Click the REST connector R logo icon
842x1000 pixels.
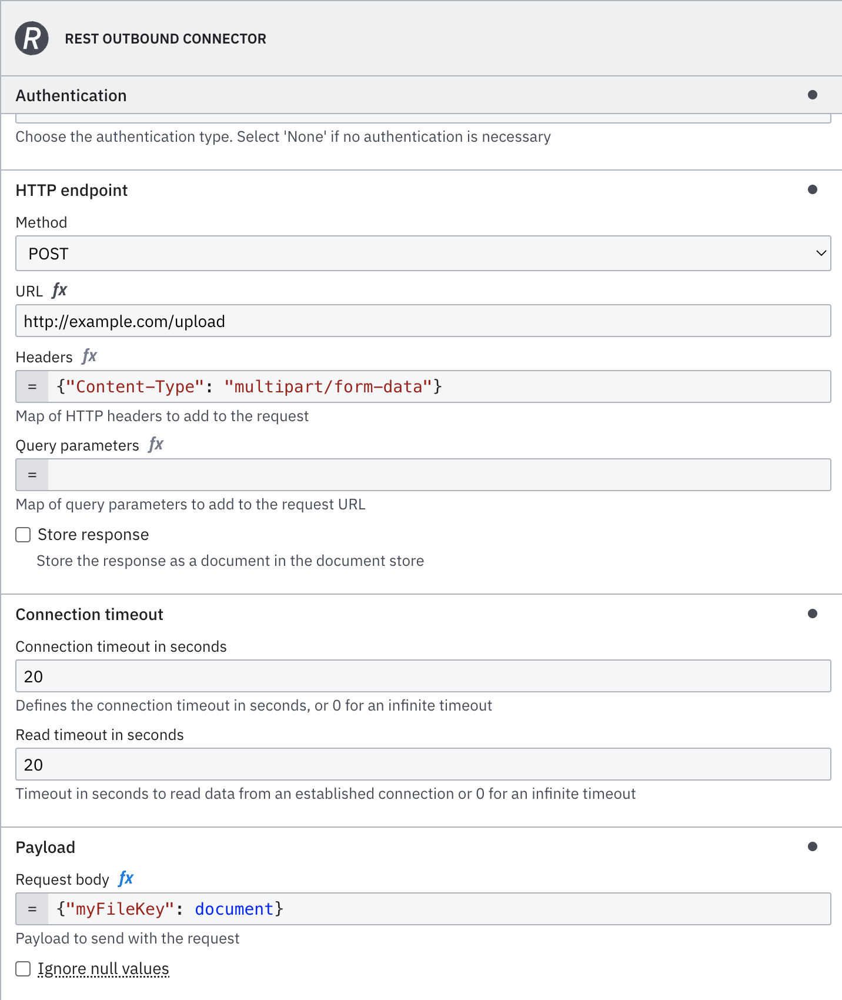point(32,39)
